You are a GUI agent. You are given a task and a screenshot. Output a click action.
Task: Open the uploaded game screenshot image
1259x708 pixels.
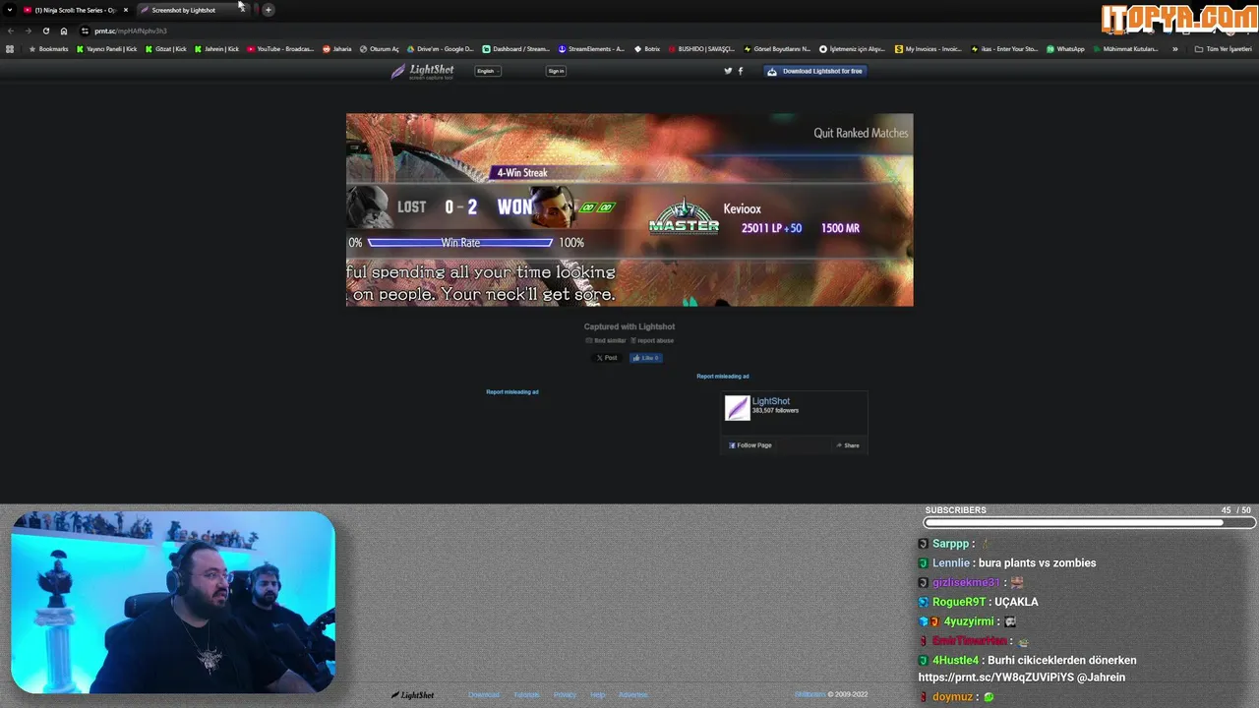click(629, 209)
